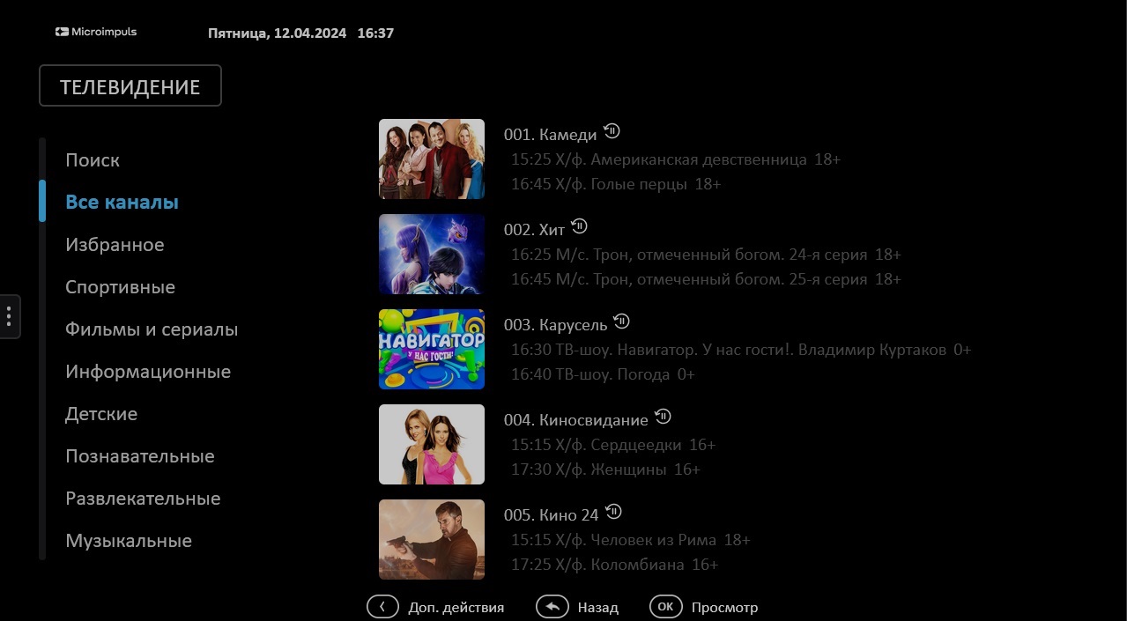This screenshot has height=621, width=1127.
Task: Open the Киносвидание channel thumbnail
Action: tap(432, 444)
